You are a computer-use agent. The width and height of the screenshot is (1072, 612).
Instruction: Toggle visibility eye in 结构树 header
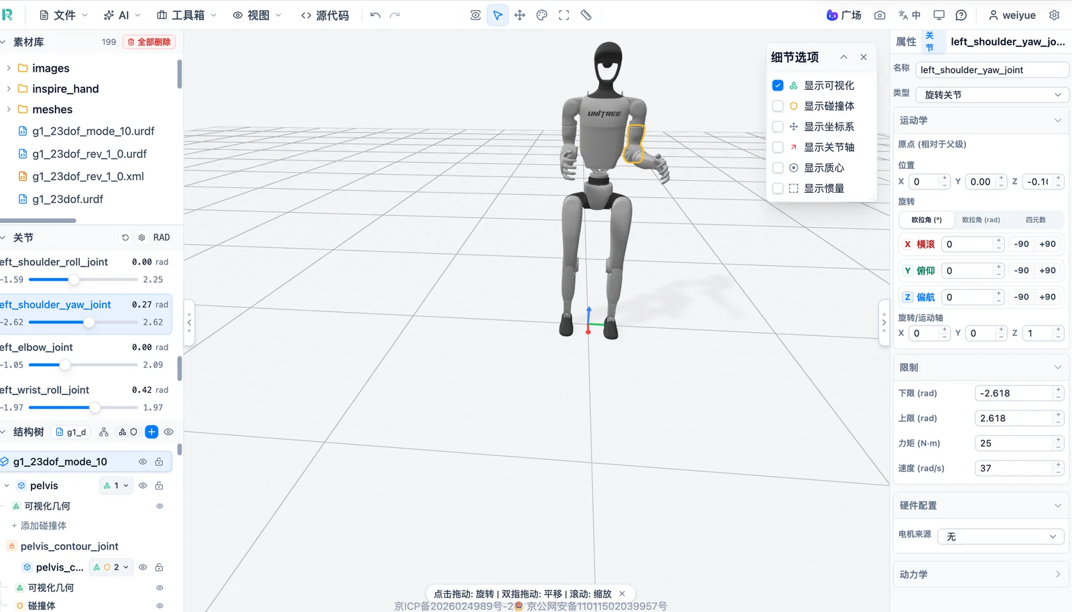(x=169, y=432)
